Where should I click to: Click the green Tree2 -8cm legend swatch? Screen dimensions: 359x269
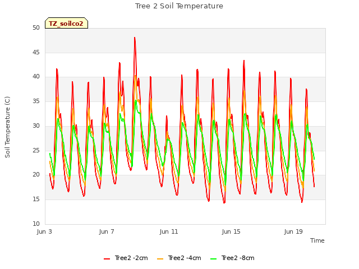[213, 259]
